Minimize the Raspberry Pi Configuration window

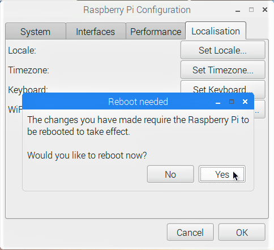coord(238,11)
